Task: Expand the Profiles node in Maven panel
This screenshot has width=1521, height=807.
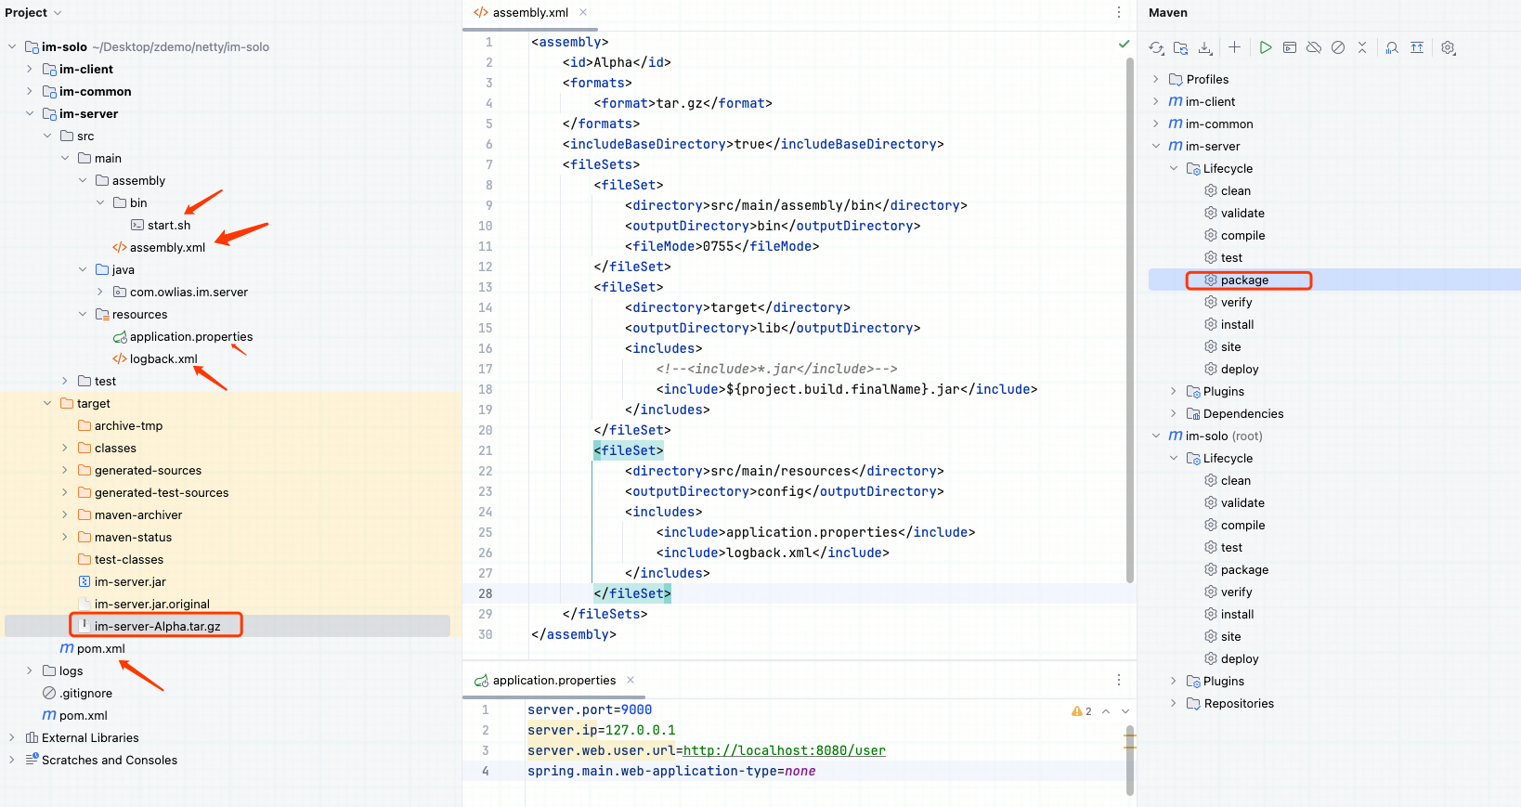Action: 1156,80
